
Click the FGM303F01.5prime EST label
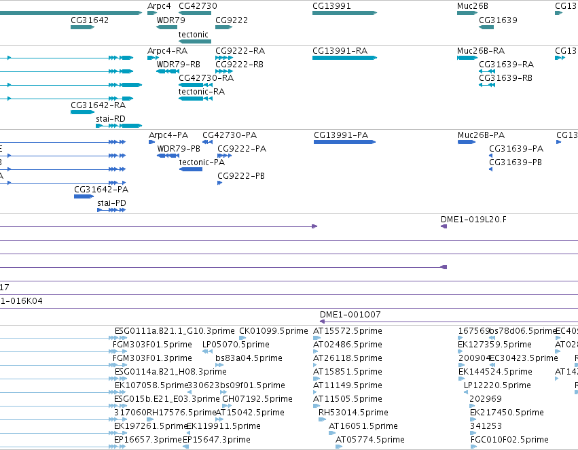(x=152, y=345)
